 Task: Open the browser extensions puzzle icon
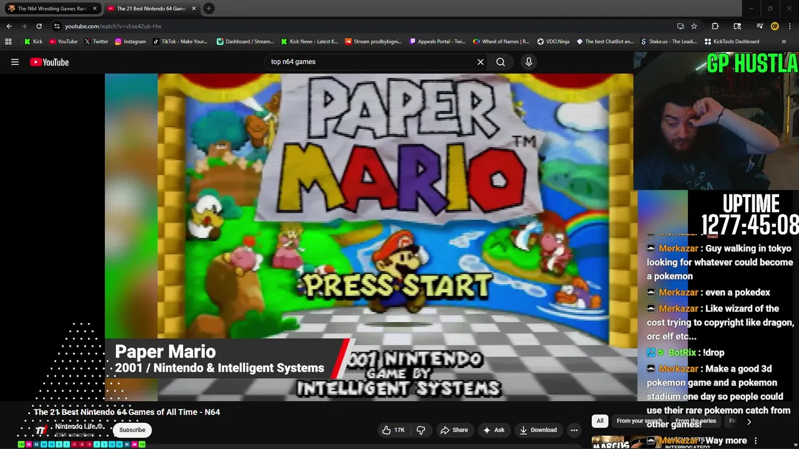pos(715,26)
